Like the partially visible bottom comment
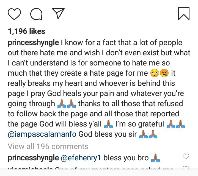Viewport: 198px width, 176px height. click(x=186, y=168)
